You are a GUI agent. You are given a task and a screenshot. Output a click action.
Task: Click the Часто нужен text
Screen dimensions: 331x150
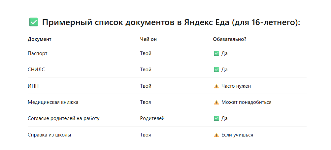(236, 86)
